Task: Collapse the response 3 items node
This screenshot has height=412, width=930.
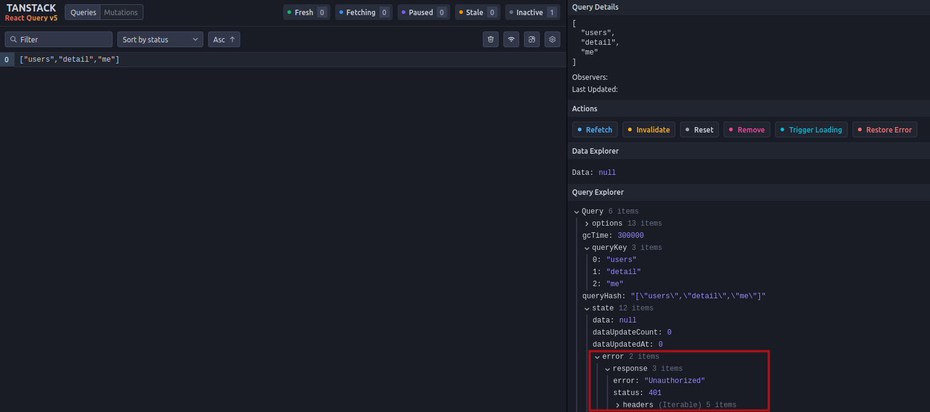Action: (643, 368)
